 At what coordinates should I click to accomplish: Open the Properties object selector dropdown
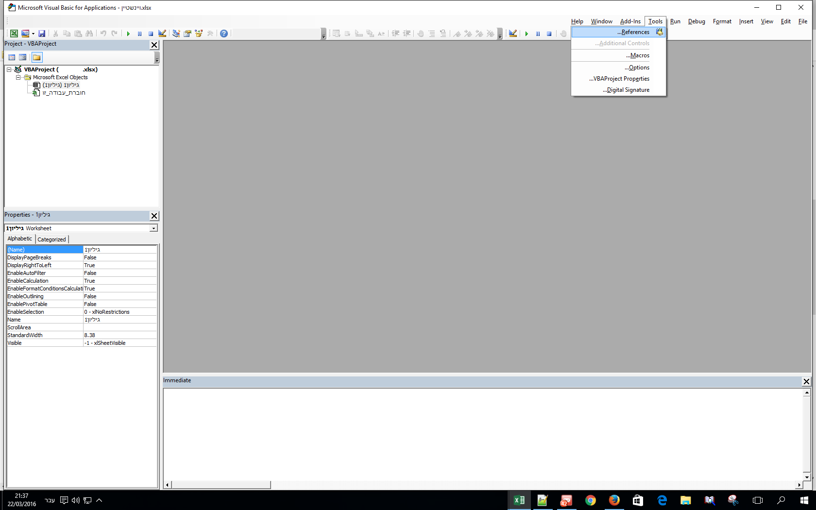[154, 228]
